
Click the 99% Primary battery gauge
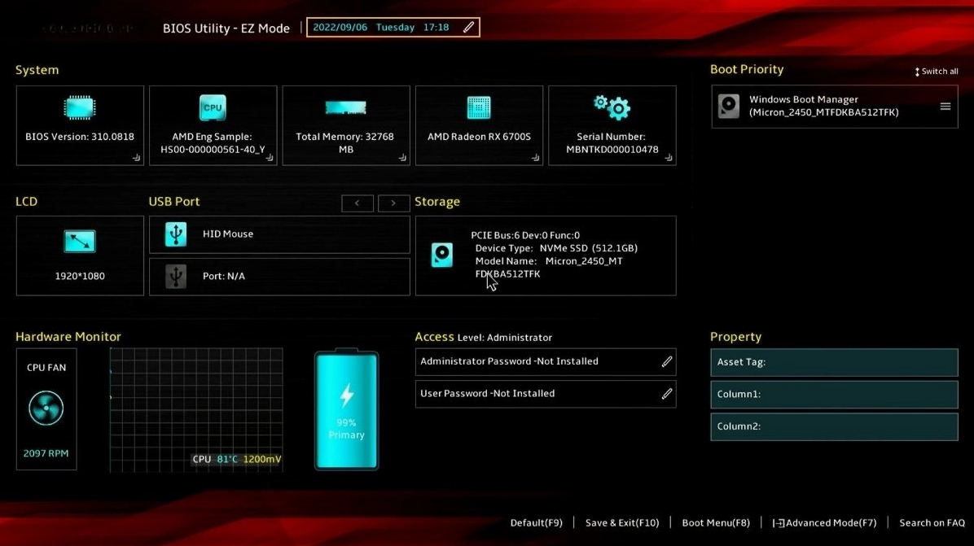346,408
